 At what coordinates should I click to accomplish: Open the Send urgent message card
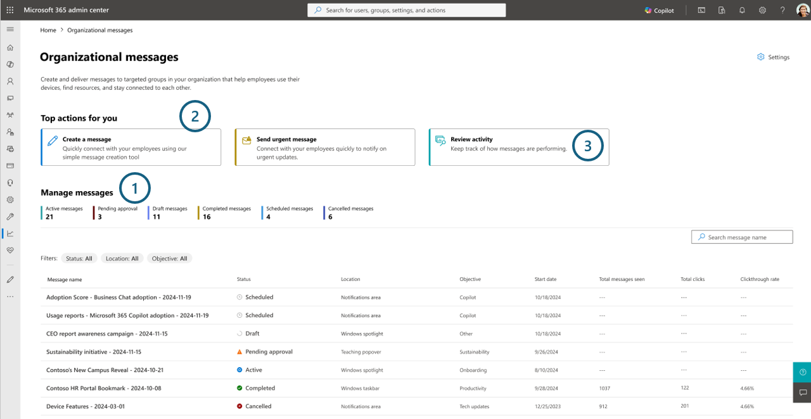(325, 147)
